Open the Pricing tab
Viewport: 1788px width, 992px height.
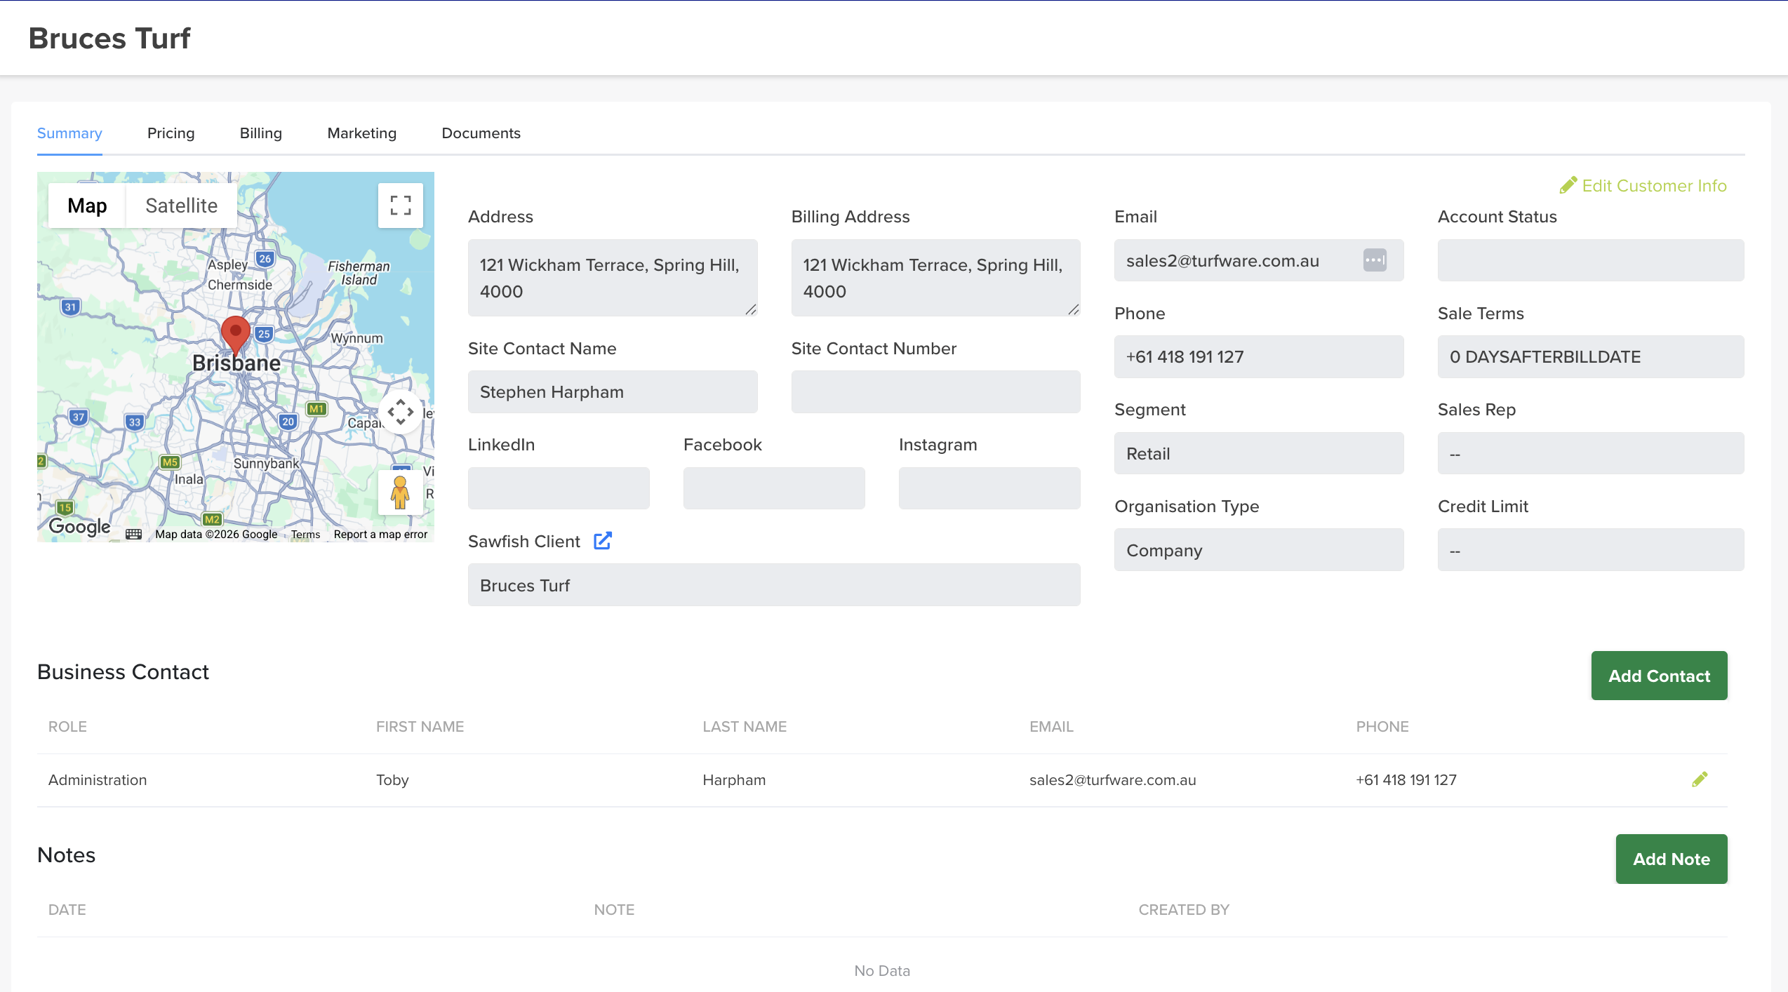coord(171,133)
